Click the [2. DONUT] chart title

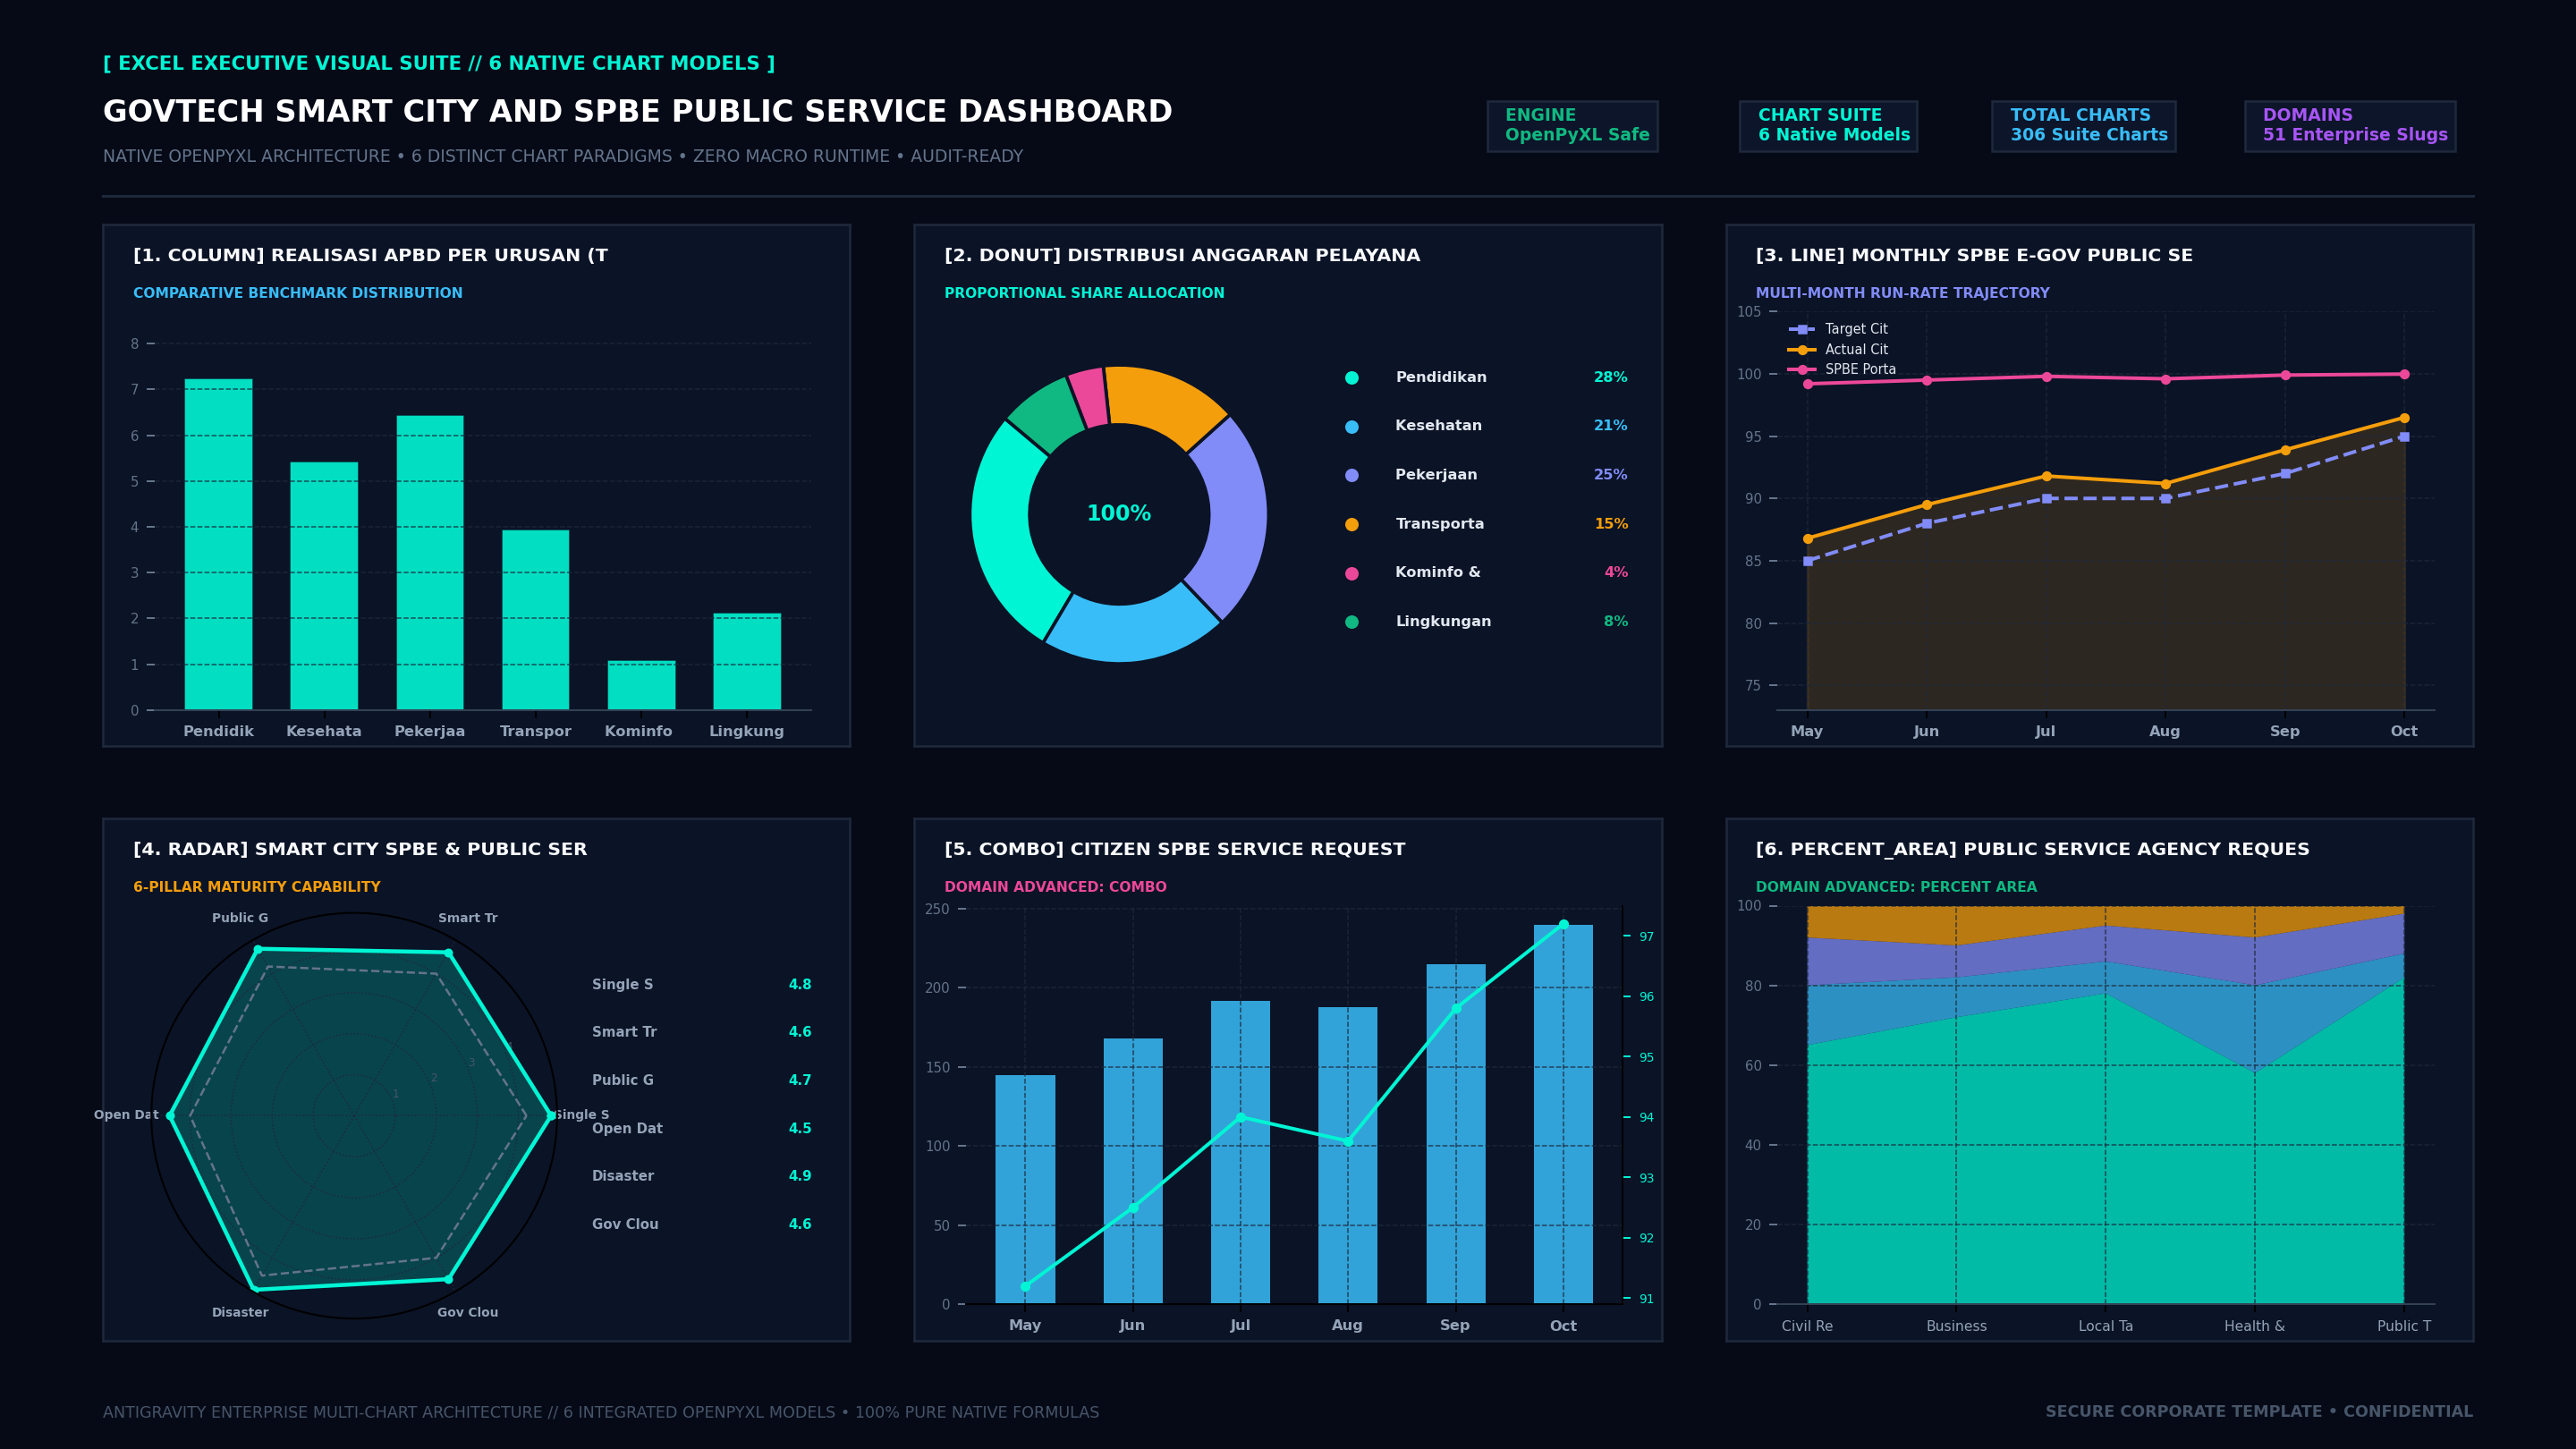(1182, 256)
